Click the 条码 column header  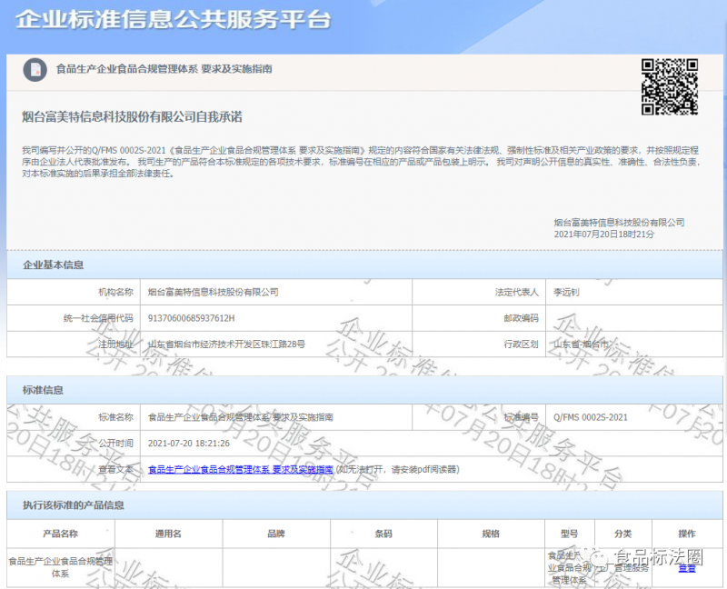pyautogui.click(x=383, y=534)
